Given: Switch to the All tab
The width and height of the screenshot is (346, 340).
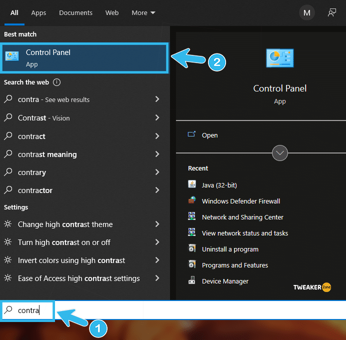Looking at the screenshot, I should coord(14,13).
